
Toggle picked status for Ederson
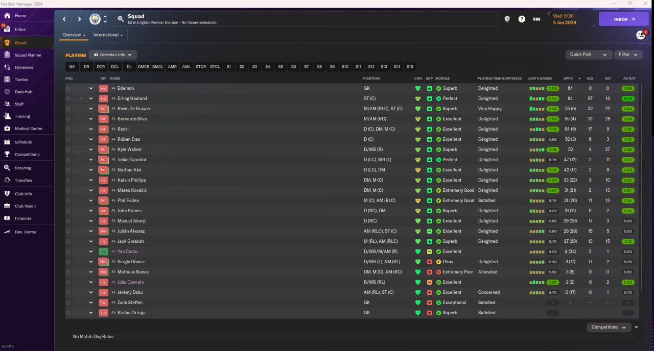coord(68,88)
